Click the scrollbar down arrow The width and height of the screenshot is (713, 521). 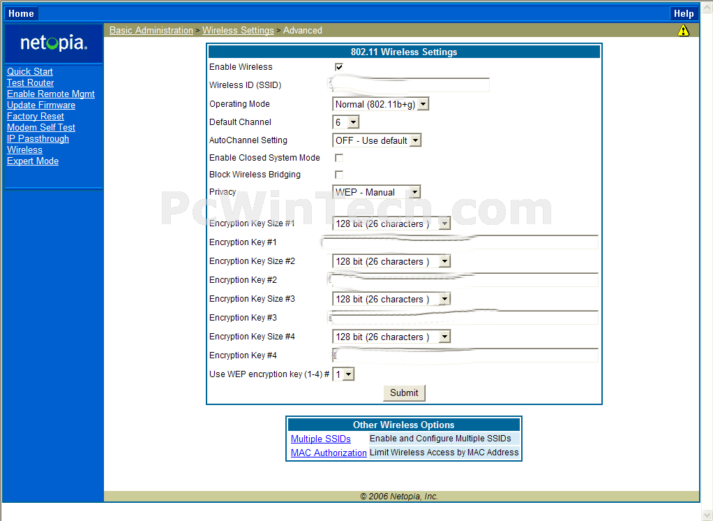[x=707, y=515]
